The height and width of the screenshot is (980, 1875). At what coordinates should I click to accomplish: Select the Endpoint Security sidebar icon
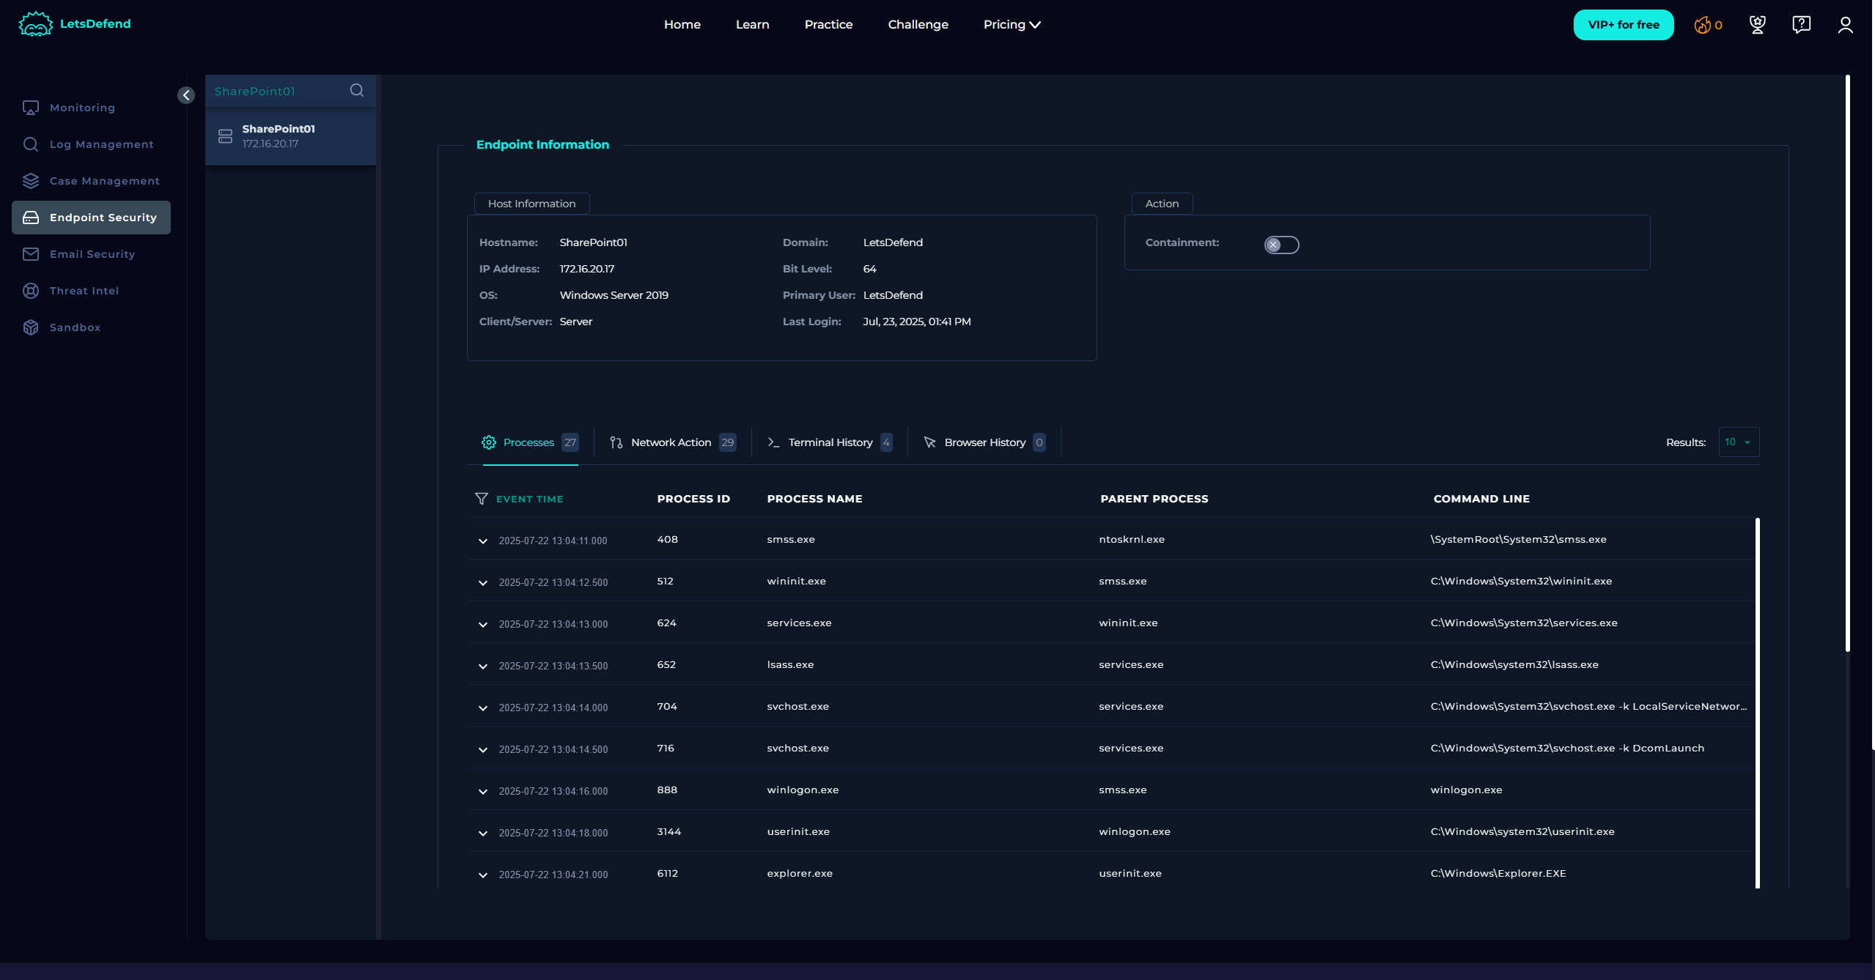(x=31, y=218)
